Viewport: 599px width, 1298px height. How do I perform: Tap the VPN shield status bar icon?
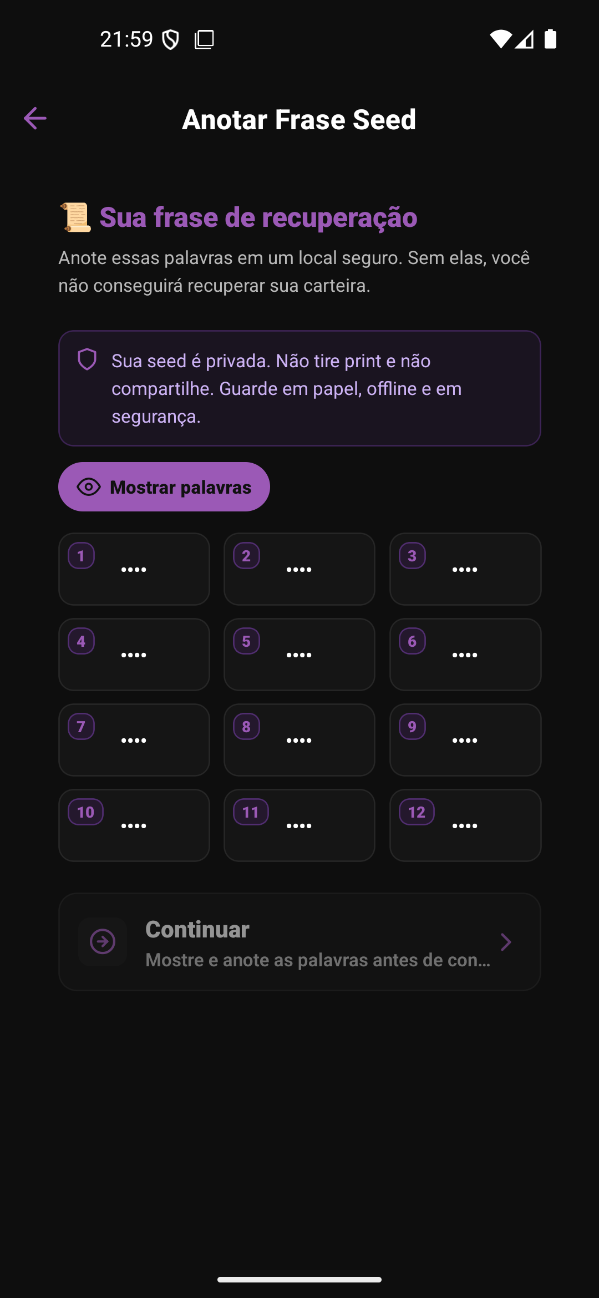point(171,39)
